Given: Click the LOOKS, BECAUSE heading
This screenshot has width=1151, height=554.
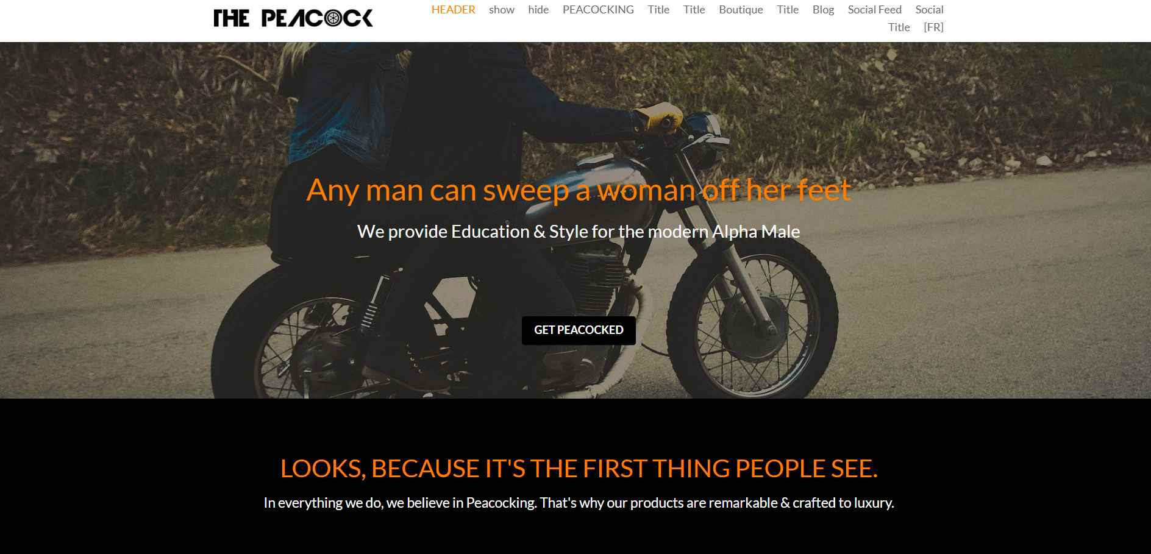Looking at the screenshot, I should [x=579, y=468].
